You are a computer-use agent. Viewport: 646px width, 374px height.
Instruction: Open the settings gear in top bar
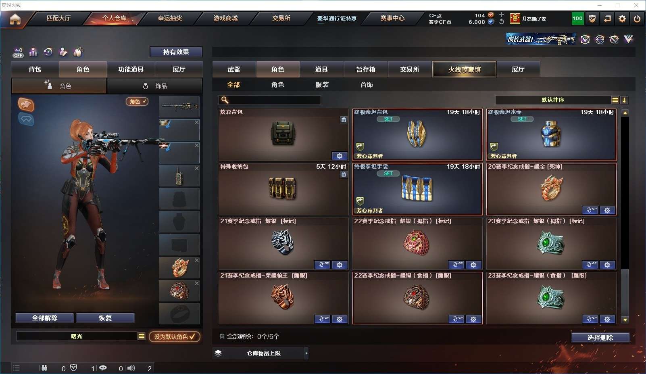(x=622, y=19)
